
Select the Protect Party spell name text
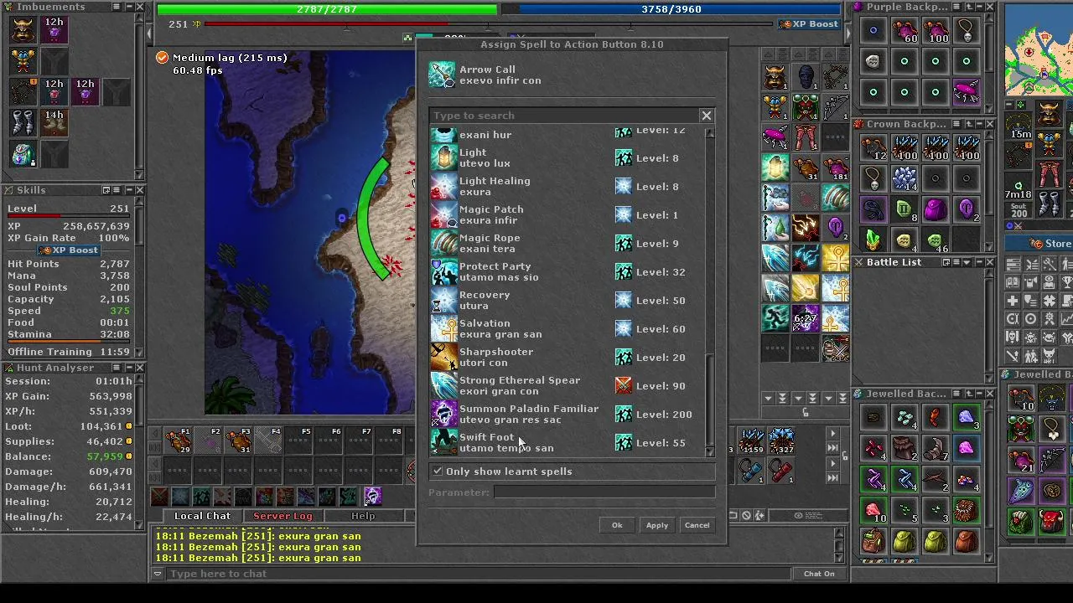495,266
